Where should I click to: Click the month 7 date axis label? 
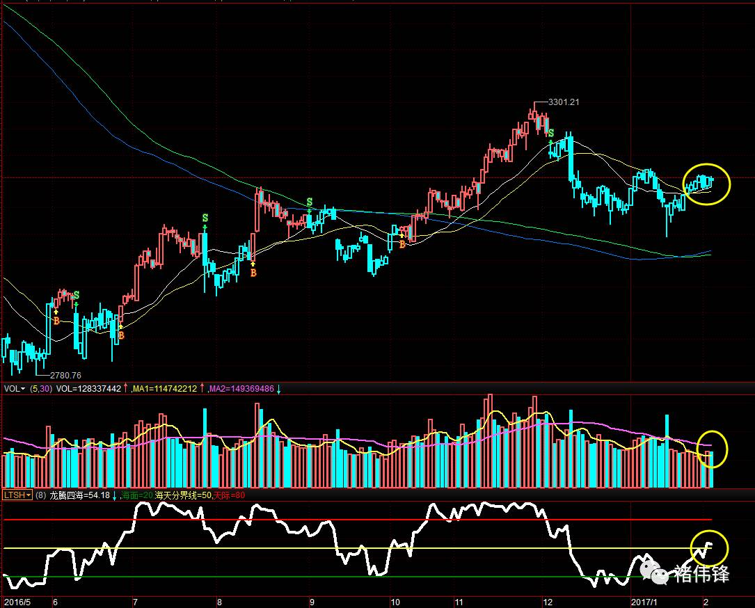(x=135, y=602)
